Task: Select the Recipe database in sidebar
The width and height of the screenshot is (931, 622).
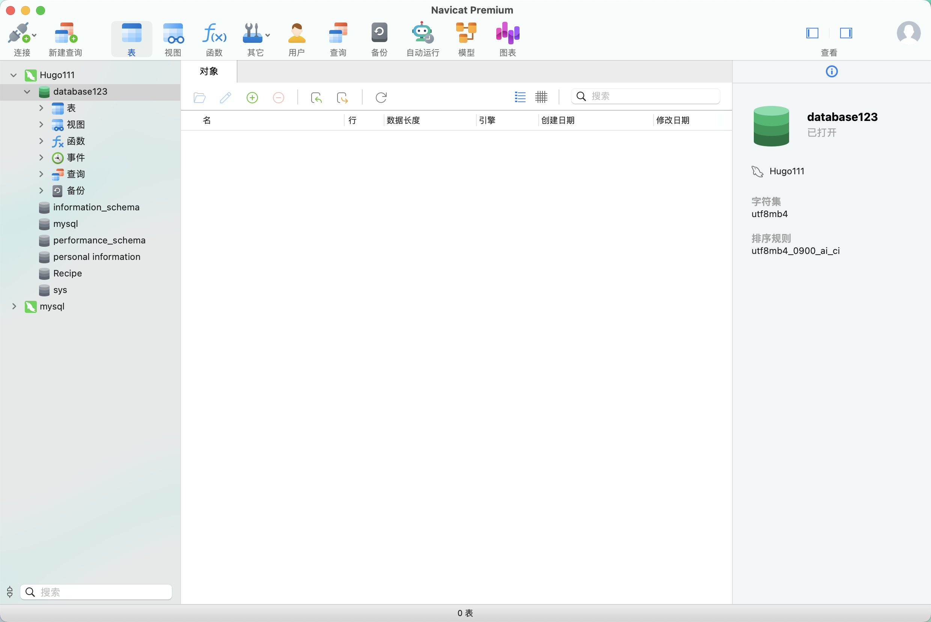Action: point(68,273)
